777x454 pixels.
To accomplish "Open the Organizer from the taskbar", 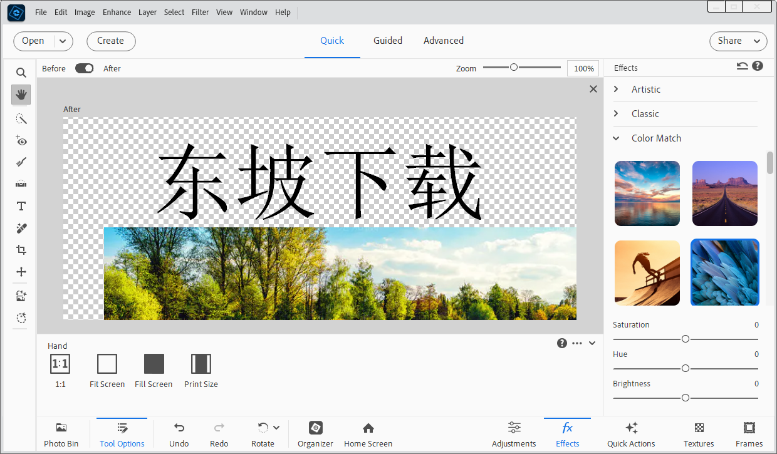I will click(x=315, y=433).
